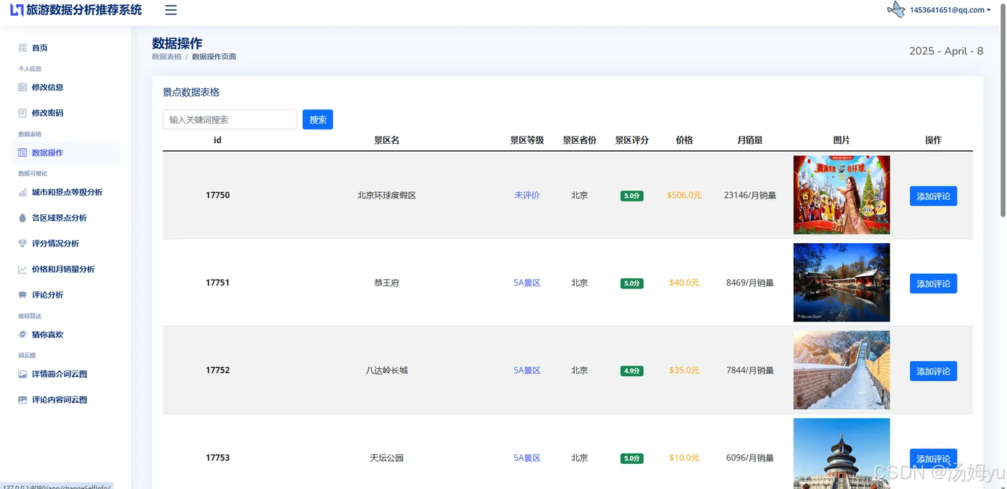Click the droplet icon for 各区域景点分析
The height and width of the screenshot is (489, 1007).
tap(22, 218)
